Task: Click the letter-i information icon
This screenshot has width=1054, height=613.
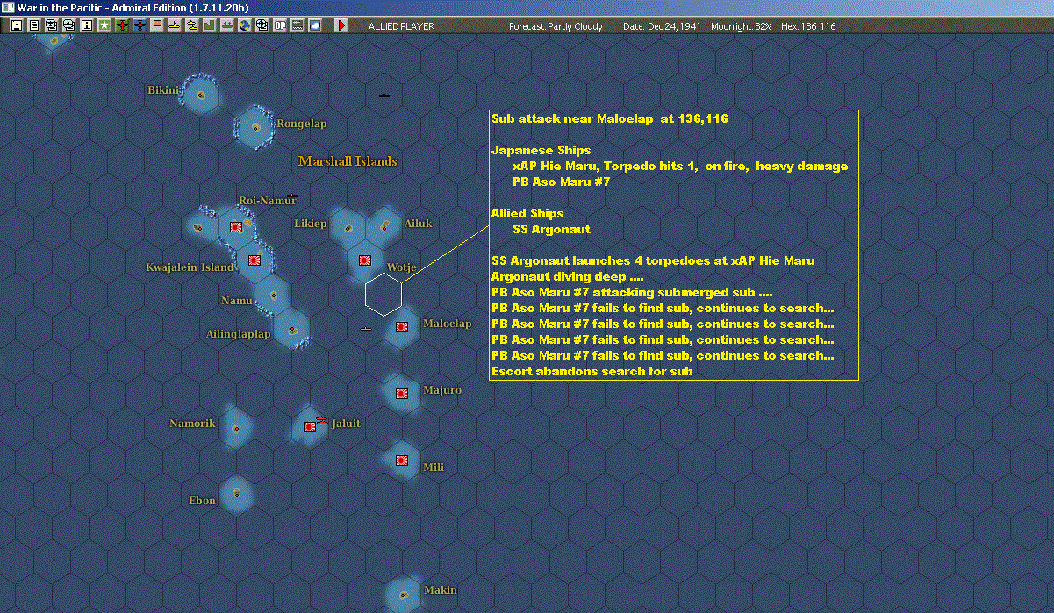Action: (x=86, y=25)
